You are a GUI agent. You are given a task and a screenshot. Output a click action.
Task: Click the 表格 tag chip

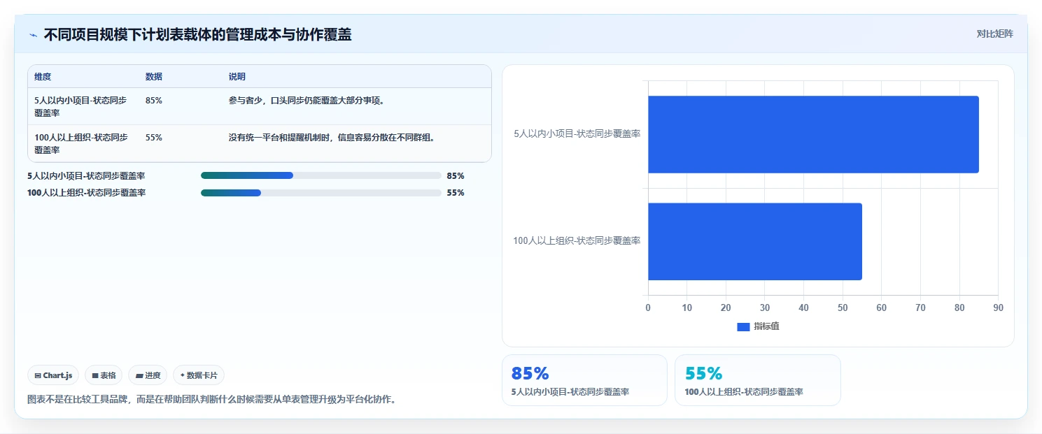104,375
